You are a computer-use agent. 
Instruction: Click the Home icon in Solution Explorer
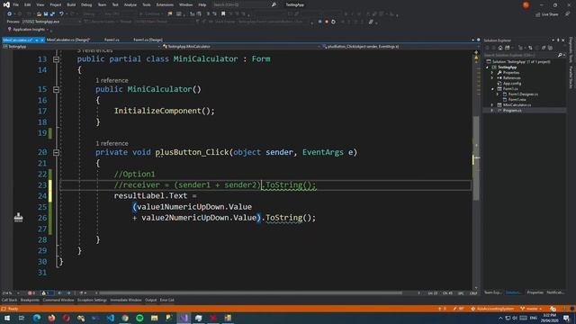[x=500, y=48]
